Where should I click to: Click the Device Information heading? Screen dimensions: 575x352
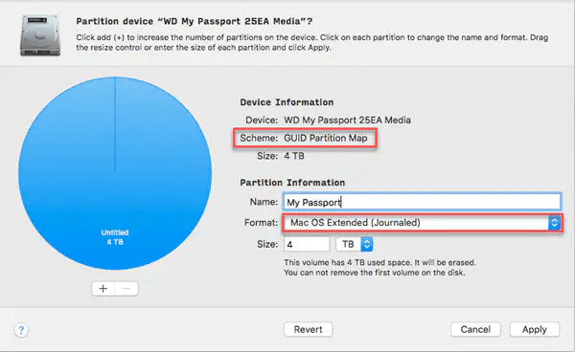(287, 102)
